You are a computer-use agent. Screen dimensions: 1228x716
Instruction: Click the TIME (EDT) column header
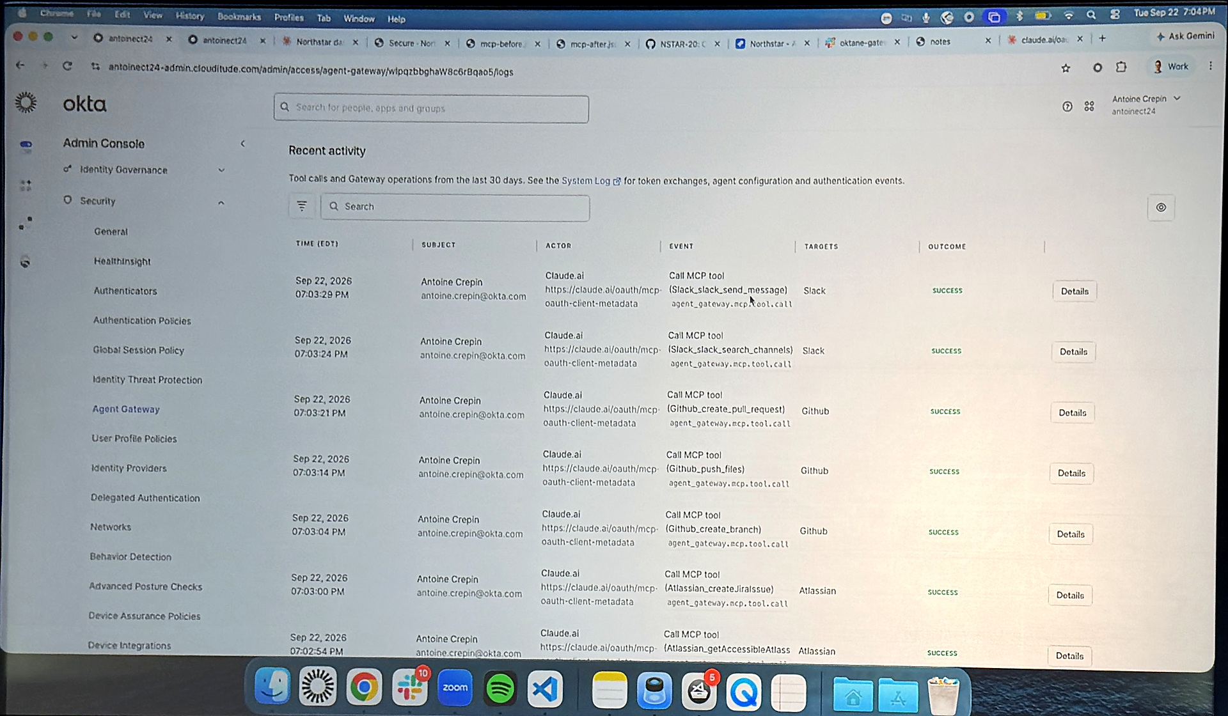click(317, 244)
